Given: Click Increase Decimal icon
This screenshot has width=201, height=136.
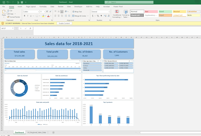Looking at the screenshot, I should (x=105, y=16).
